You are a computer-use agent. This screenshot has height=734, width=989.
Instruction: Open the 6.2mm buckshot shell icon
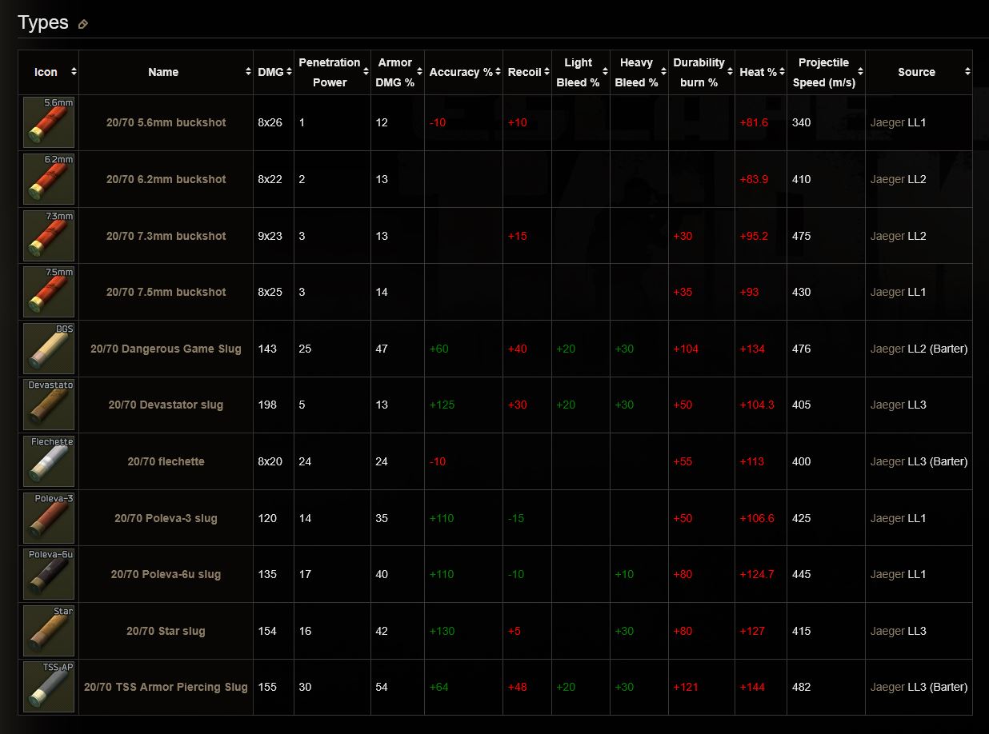49,179
